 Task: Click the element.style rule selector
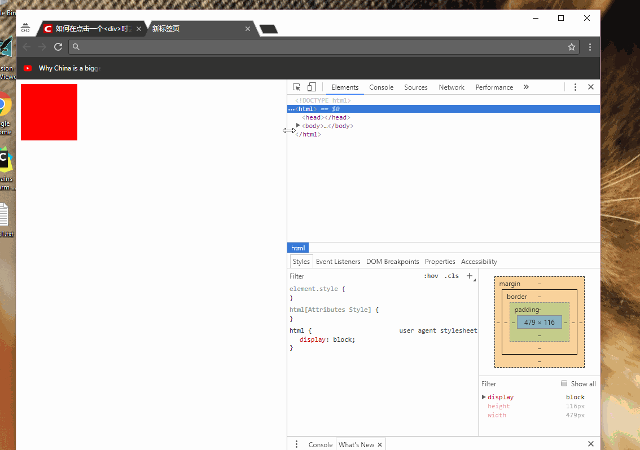coord(313,289)
